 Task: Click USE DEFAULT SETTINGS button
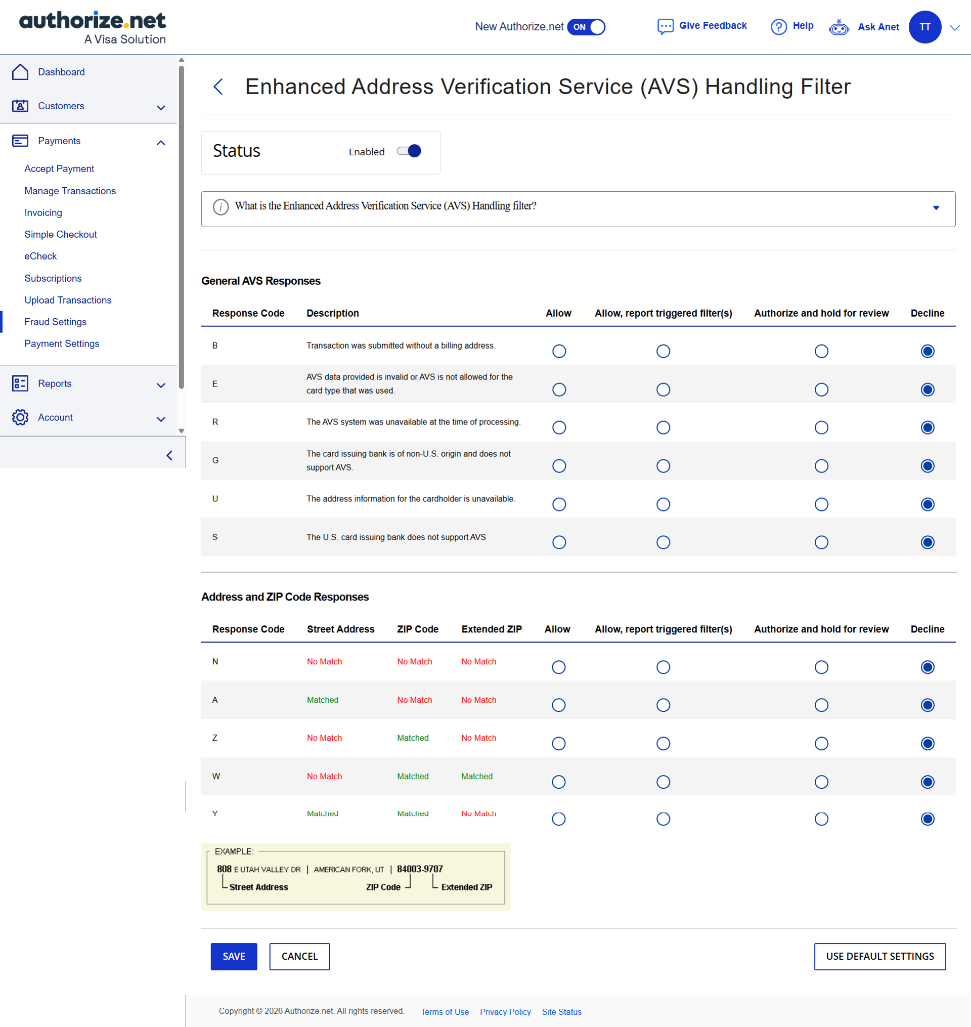880,957
